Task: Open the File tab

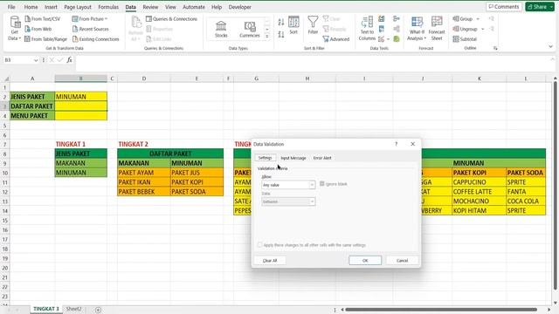Action: (x=11, y=7)
